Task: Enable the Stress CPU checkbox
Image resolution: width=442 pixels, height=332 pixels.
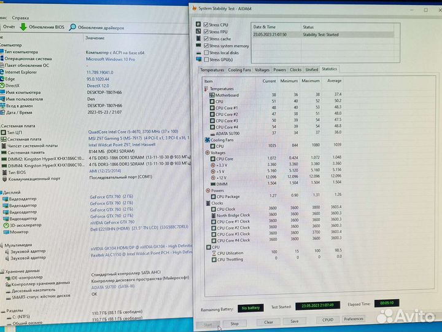Action: click(x=206, y=25)
